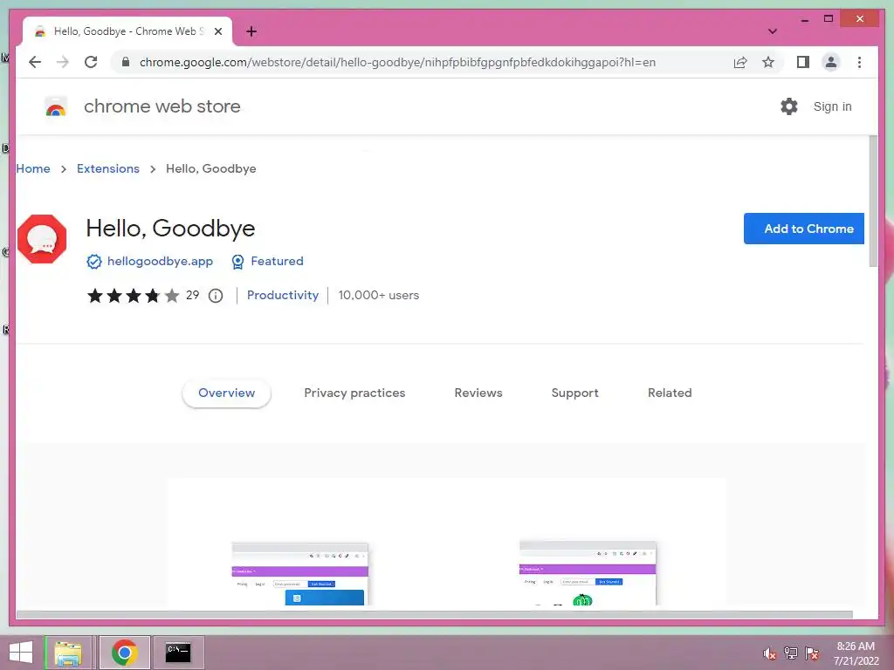Select the Overview tab
The height and width of the screenshot is (670, 894).
[226, 393]
